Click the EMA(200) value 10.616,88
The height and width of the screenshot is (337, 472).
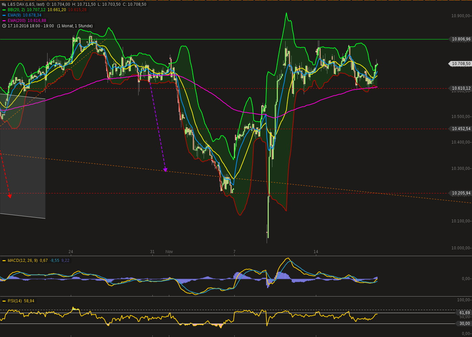click(x=37, y=21)
